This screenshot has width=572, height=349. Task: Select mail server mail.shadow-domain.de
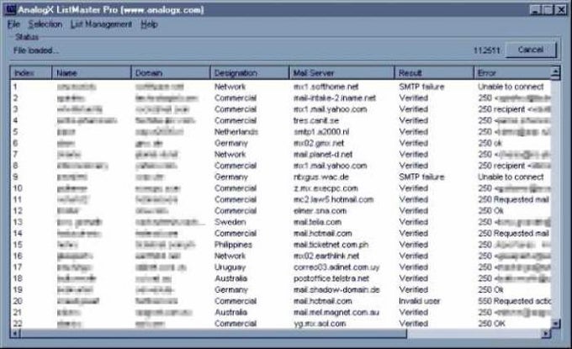[x=336, y=290]
